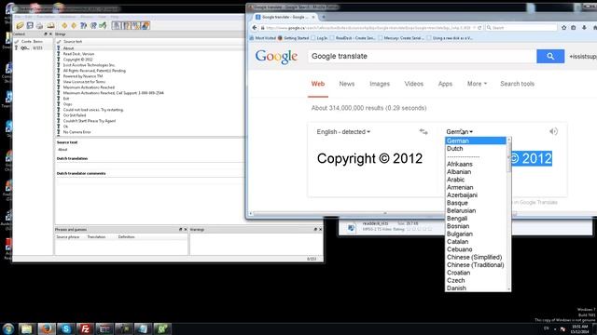Viewport: 597px width, 335px height.
Task: Open FileZilla from the taskbar
Action: tap(85, 328)
